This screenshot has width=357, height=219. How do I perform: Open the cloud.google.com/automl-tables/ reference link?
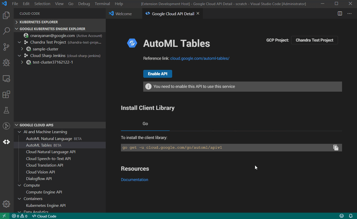coord(200,58)
